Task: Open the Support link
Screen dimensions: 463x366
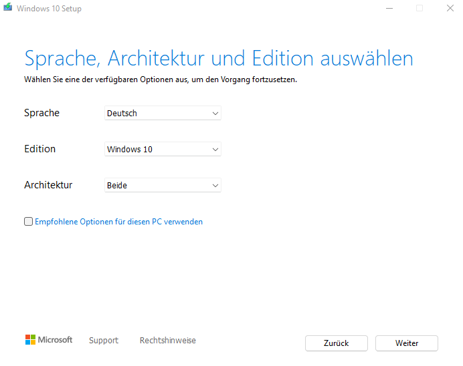Action: click(103, 341)
